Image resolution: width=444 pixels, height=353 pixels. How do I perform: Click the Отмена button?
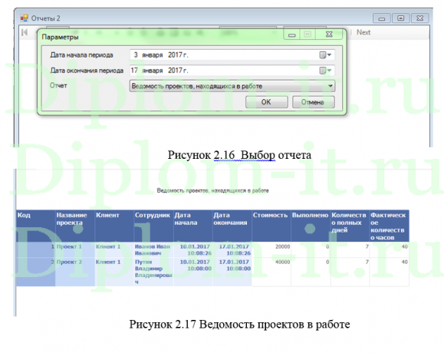[313, 102]
